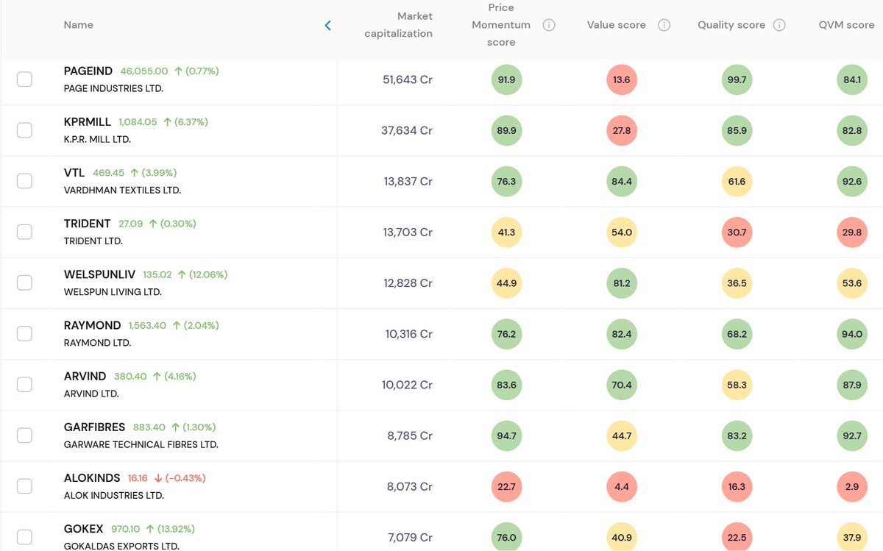Click WELSPUN LIVING LTD. company name

pyautogui.click(x=113, y=291)
